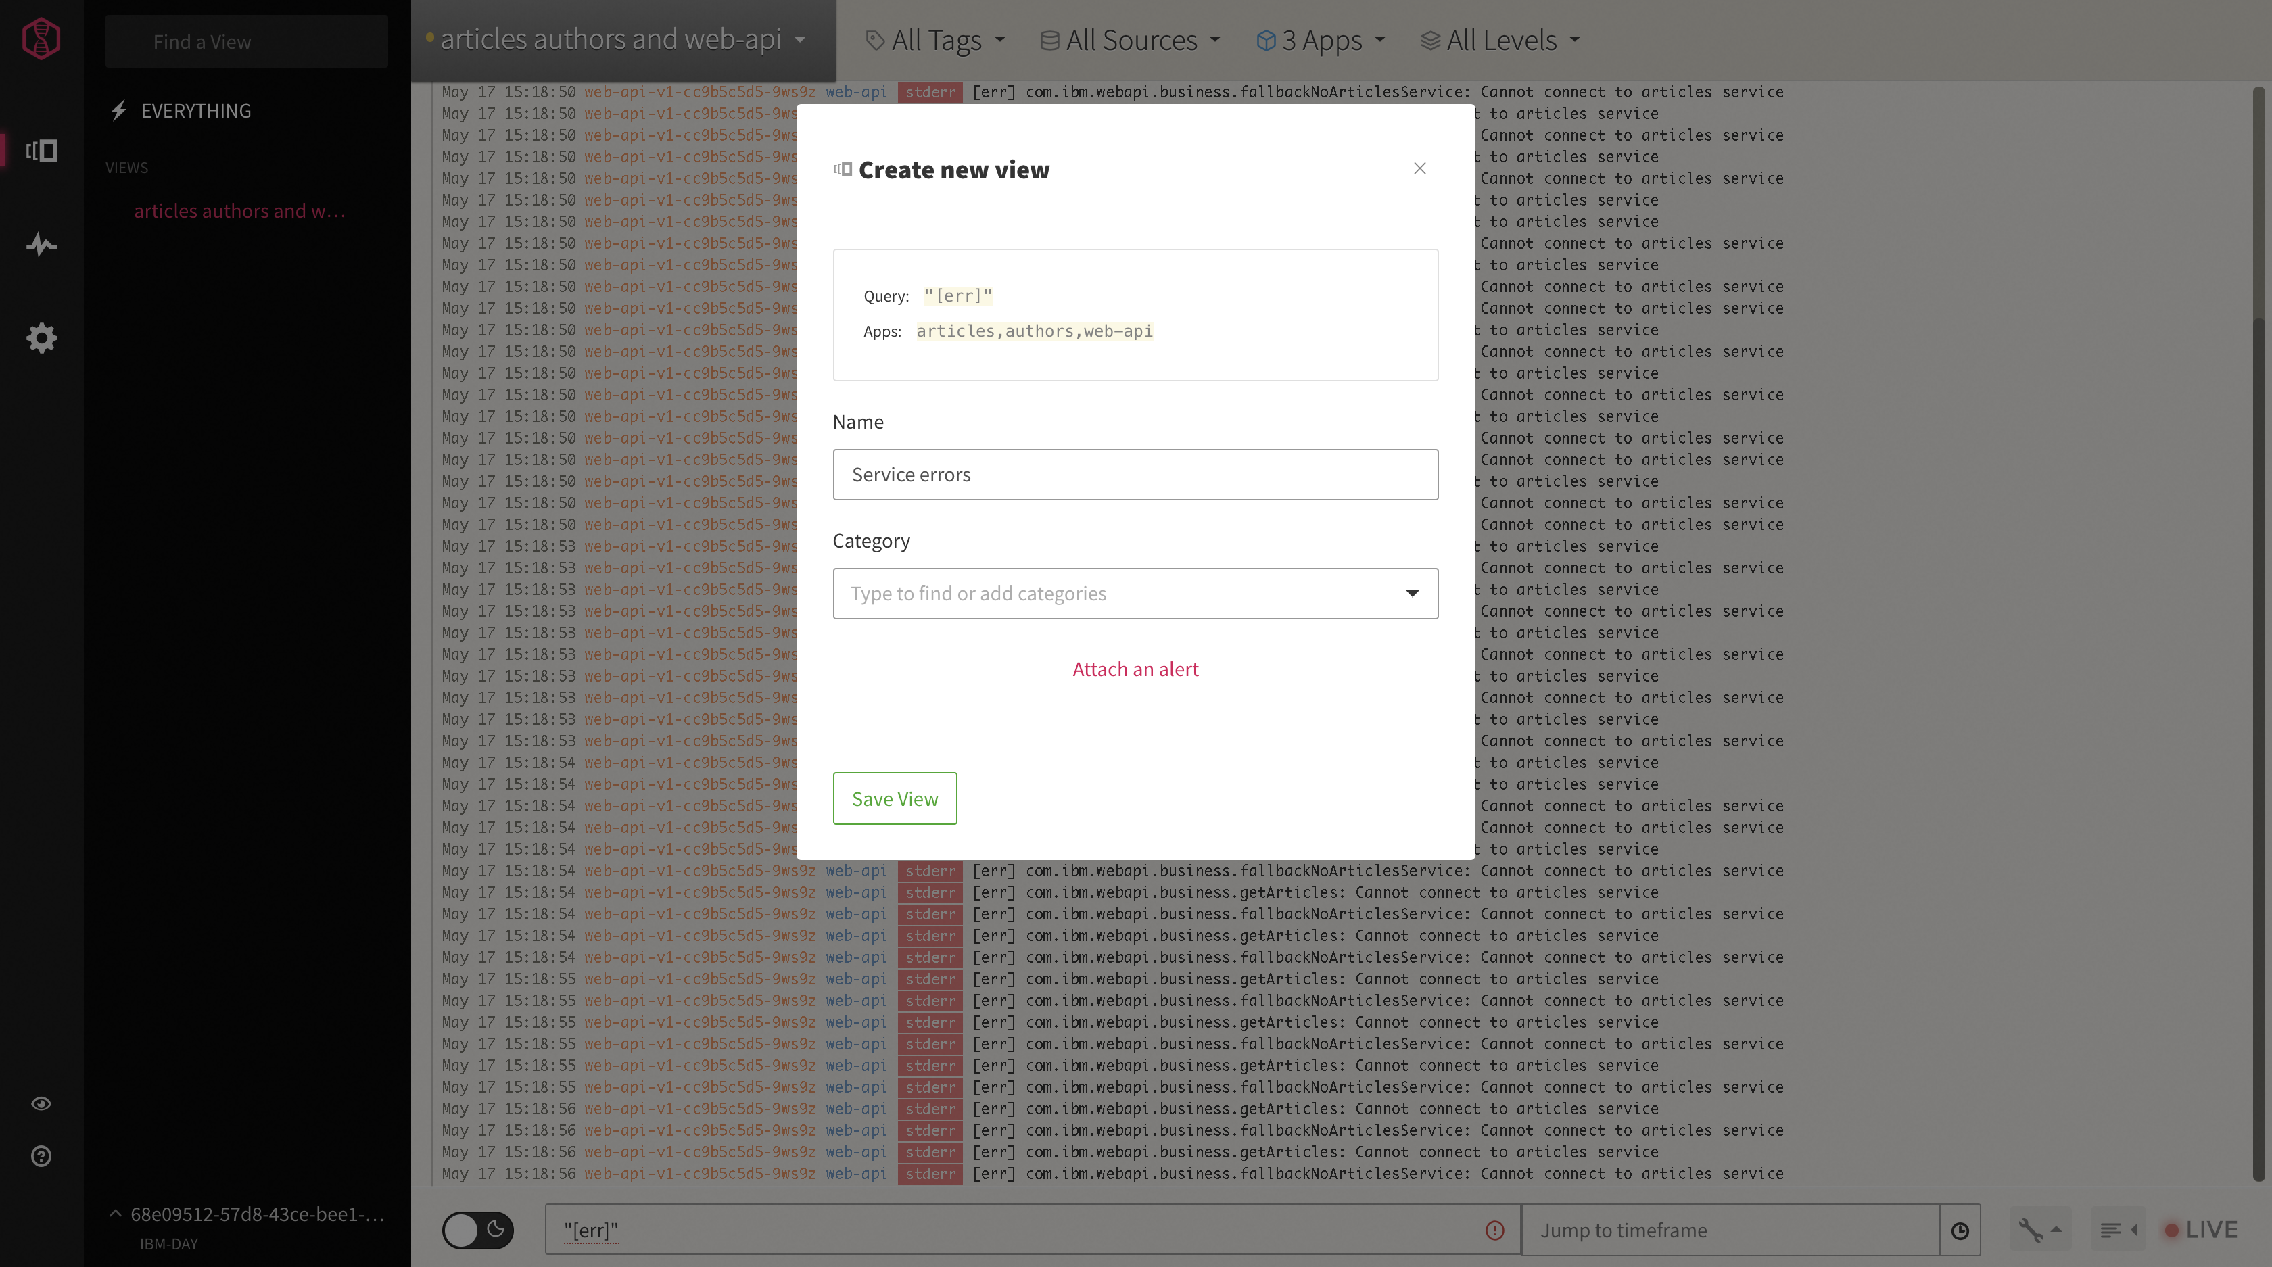Click the Settings gear icon in sidebar

coord(42,337)
